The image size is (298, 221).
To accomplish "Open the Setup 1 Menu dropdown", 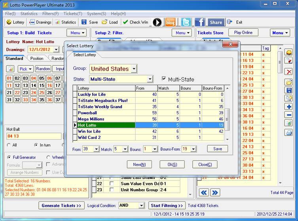I will click(77, 33).
